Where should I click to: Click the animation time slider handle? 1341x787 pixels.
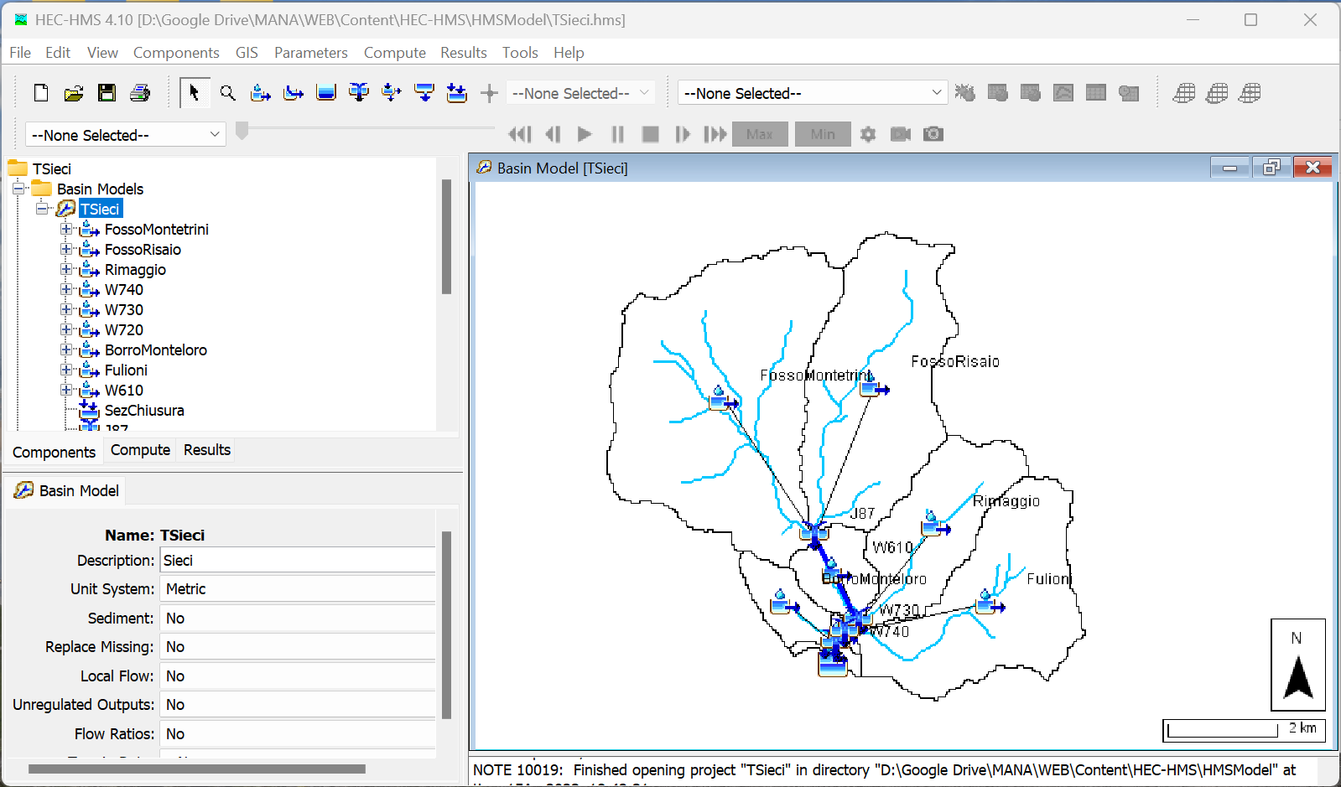(x=242, y=131)
